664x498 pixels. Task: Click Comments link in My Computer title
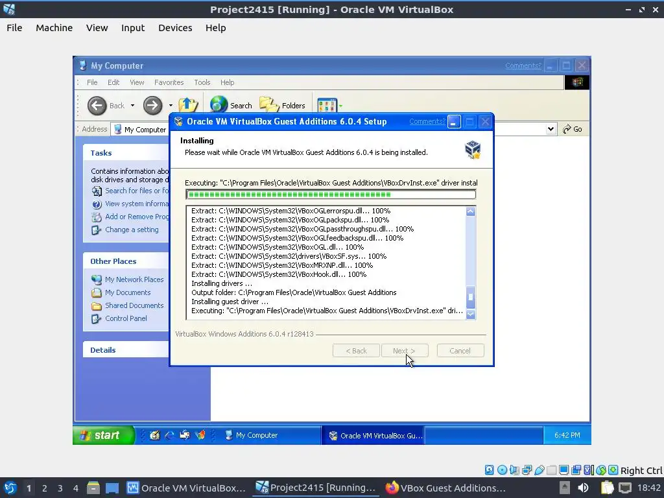(523, 65)
